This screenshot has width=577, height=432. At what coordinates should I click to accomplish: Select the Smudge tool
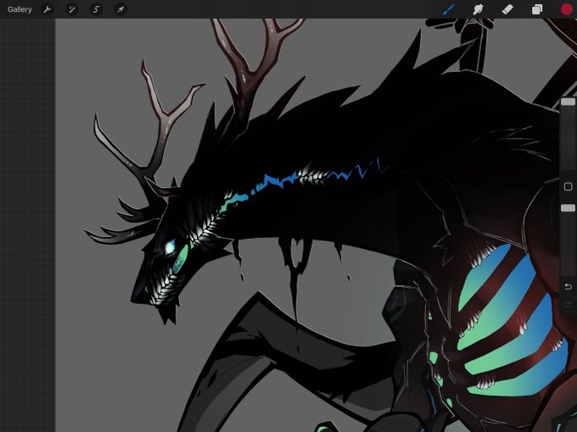click(x=478, y=9)
